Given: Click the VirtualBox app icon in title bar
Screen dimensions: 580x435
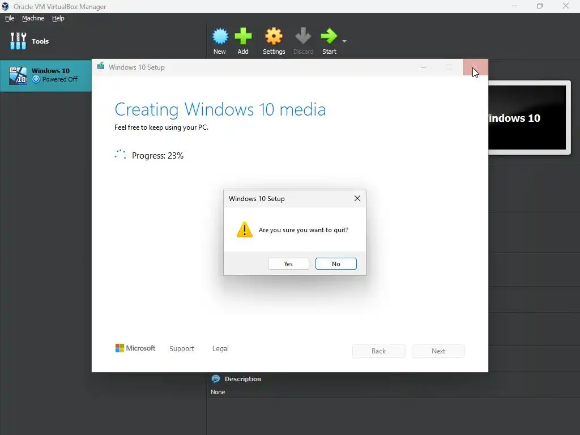Looking at the screenshot, I should point(5,6).
